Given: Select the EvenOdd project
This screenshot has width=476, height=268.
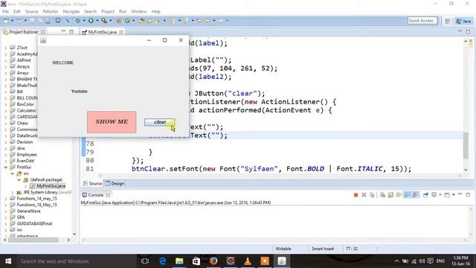Looking at the screenshot, I should point(25,161).
